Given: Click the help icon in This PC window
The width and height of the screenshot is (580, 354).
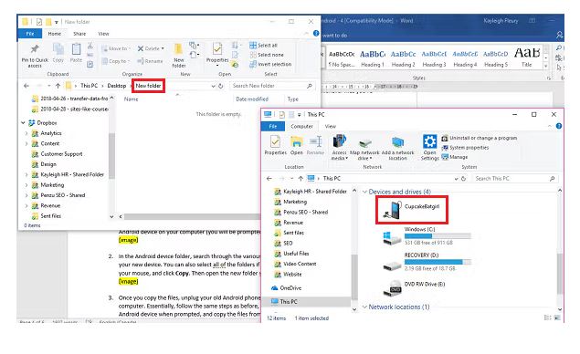Looking at the screenshot, I should 559,126.
